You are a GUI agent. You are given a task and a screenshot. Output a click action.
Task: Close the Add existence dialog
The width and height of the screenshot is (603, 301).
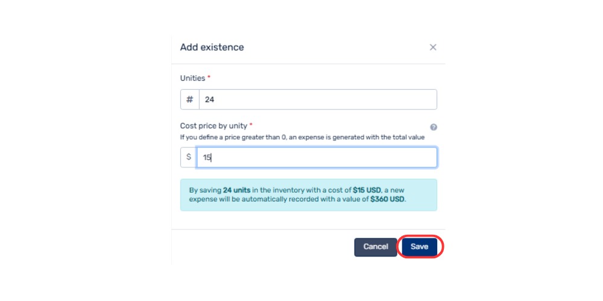point(433,48)
